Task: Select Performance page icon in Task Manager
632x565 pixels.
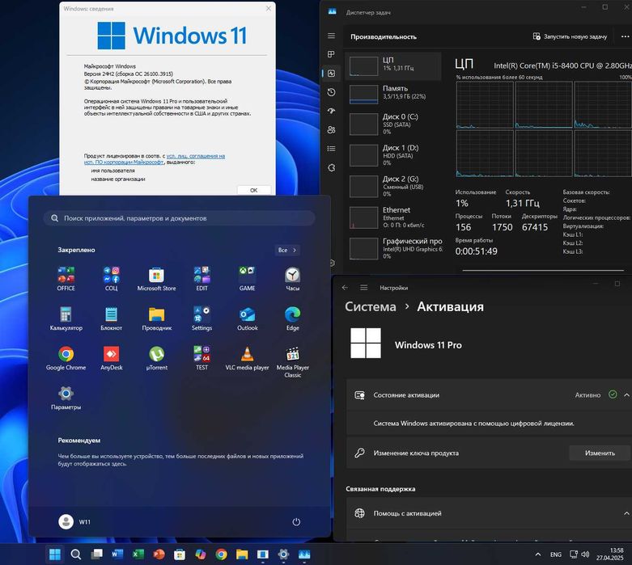Action: click(x=331, y=74)
